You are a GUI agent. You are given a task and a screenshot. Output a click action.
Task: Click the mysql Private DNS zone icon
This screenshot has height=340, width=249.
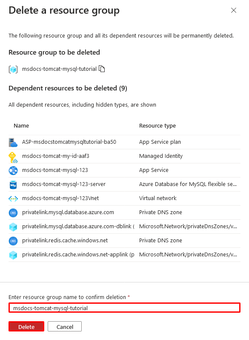coord(13,213)
